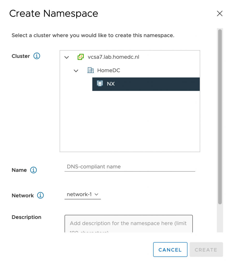Click the DNS-compliant name field
This screenshot has height=265, width=232.
130,167
